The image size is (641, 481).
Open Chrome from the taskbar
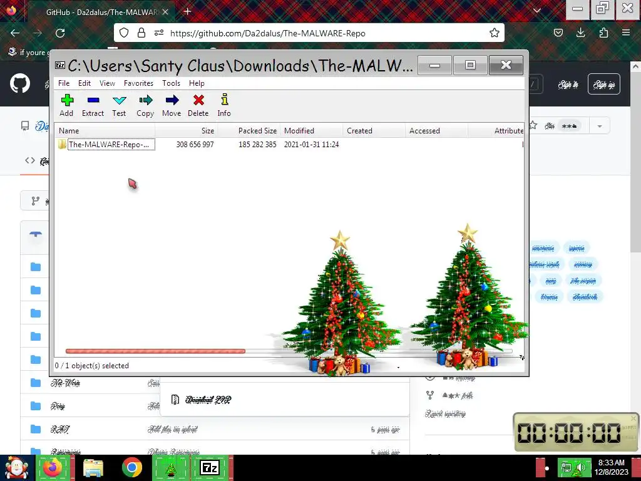click(131, 468)
